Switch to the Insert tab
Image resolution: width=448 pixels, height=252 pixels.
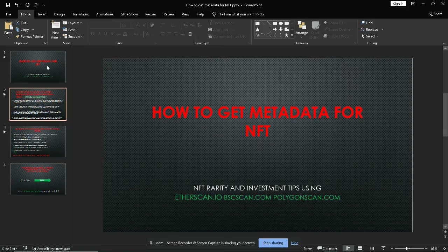tap(42, 14)
